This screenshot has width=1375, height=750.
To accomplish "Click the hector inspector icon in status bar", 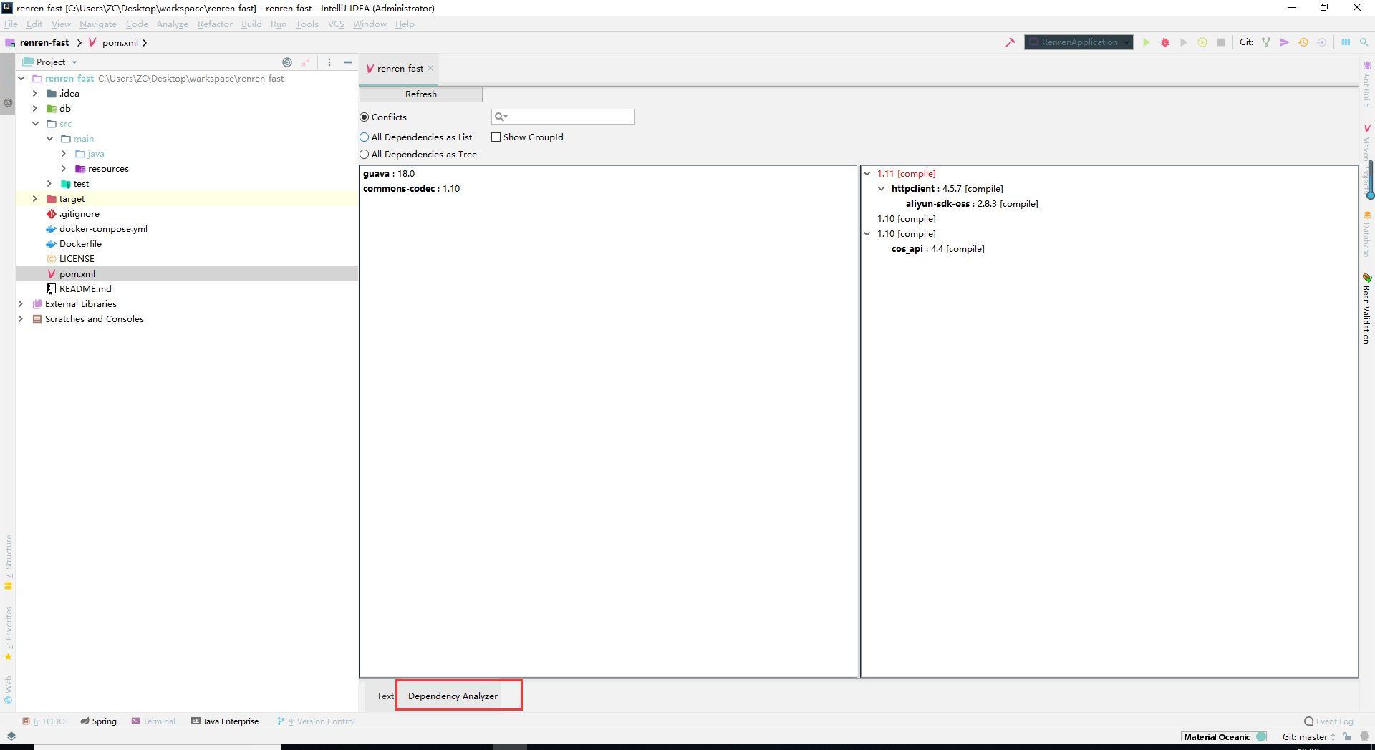I will click(x=1364, y=736).
